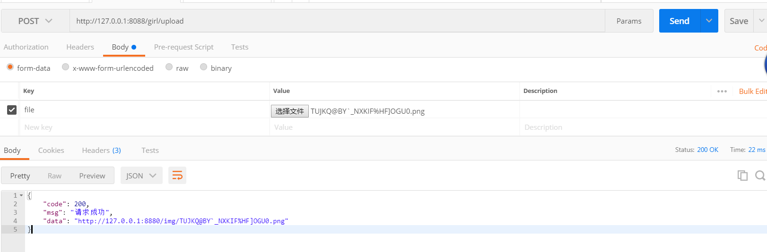Click the response search icon
The width and height of the screenshot is (767, 252).
coord(760,176)
